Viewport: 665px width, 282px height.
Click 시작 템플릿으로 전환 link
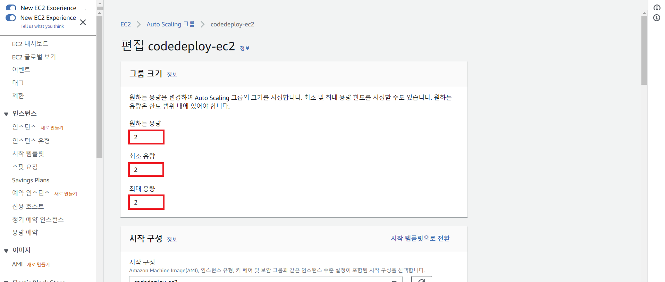(420, 238)
